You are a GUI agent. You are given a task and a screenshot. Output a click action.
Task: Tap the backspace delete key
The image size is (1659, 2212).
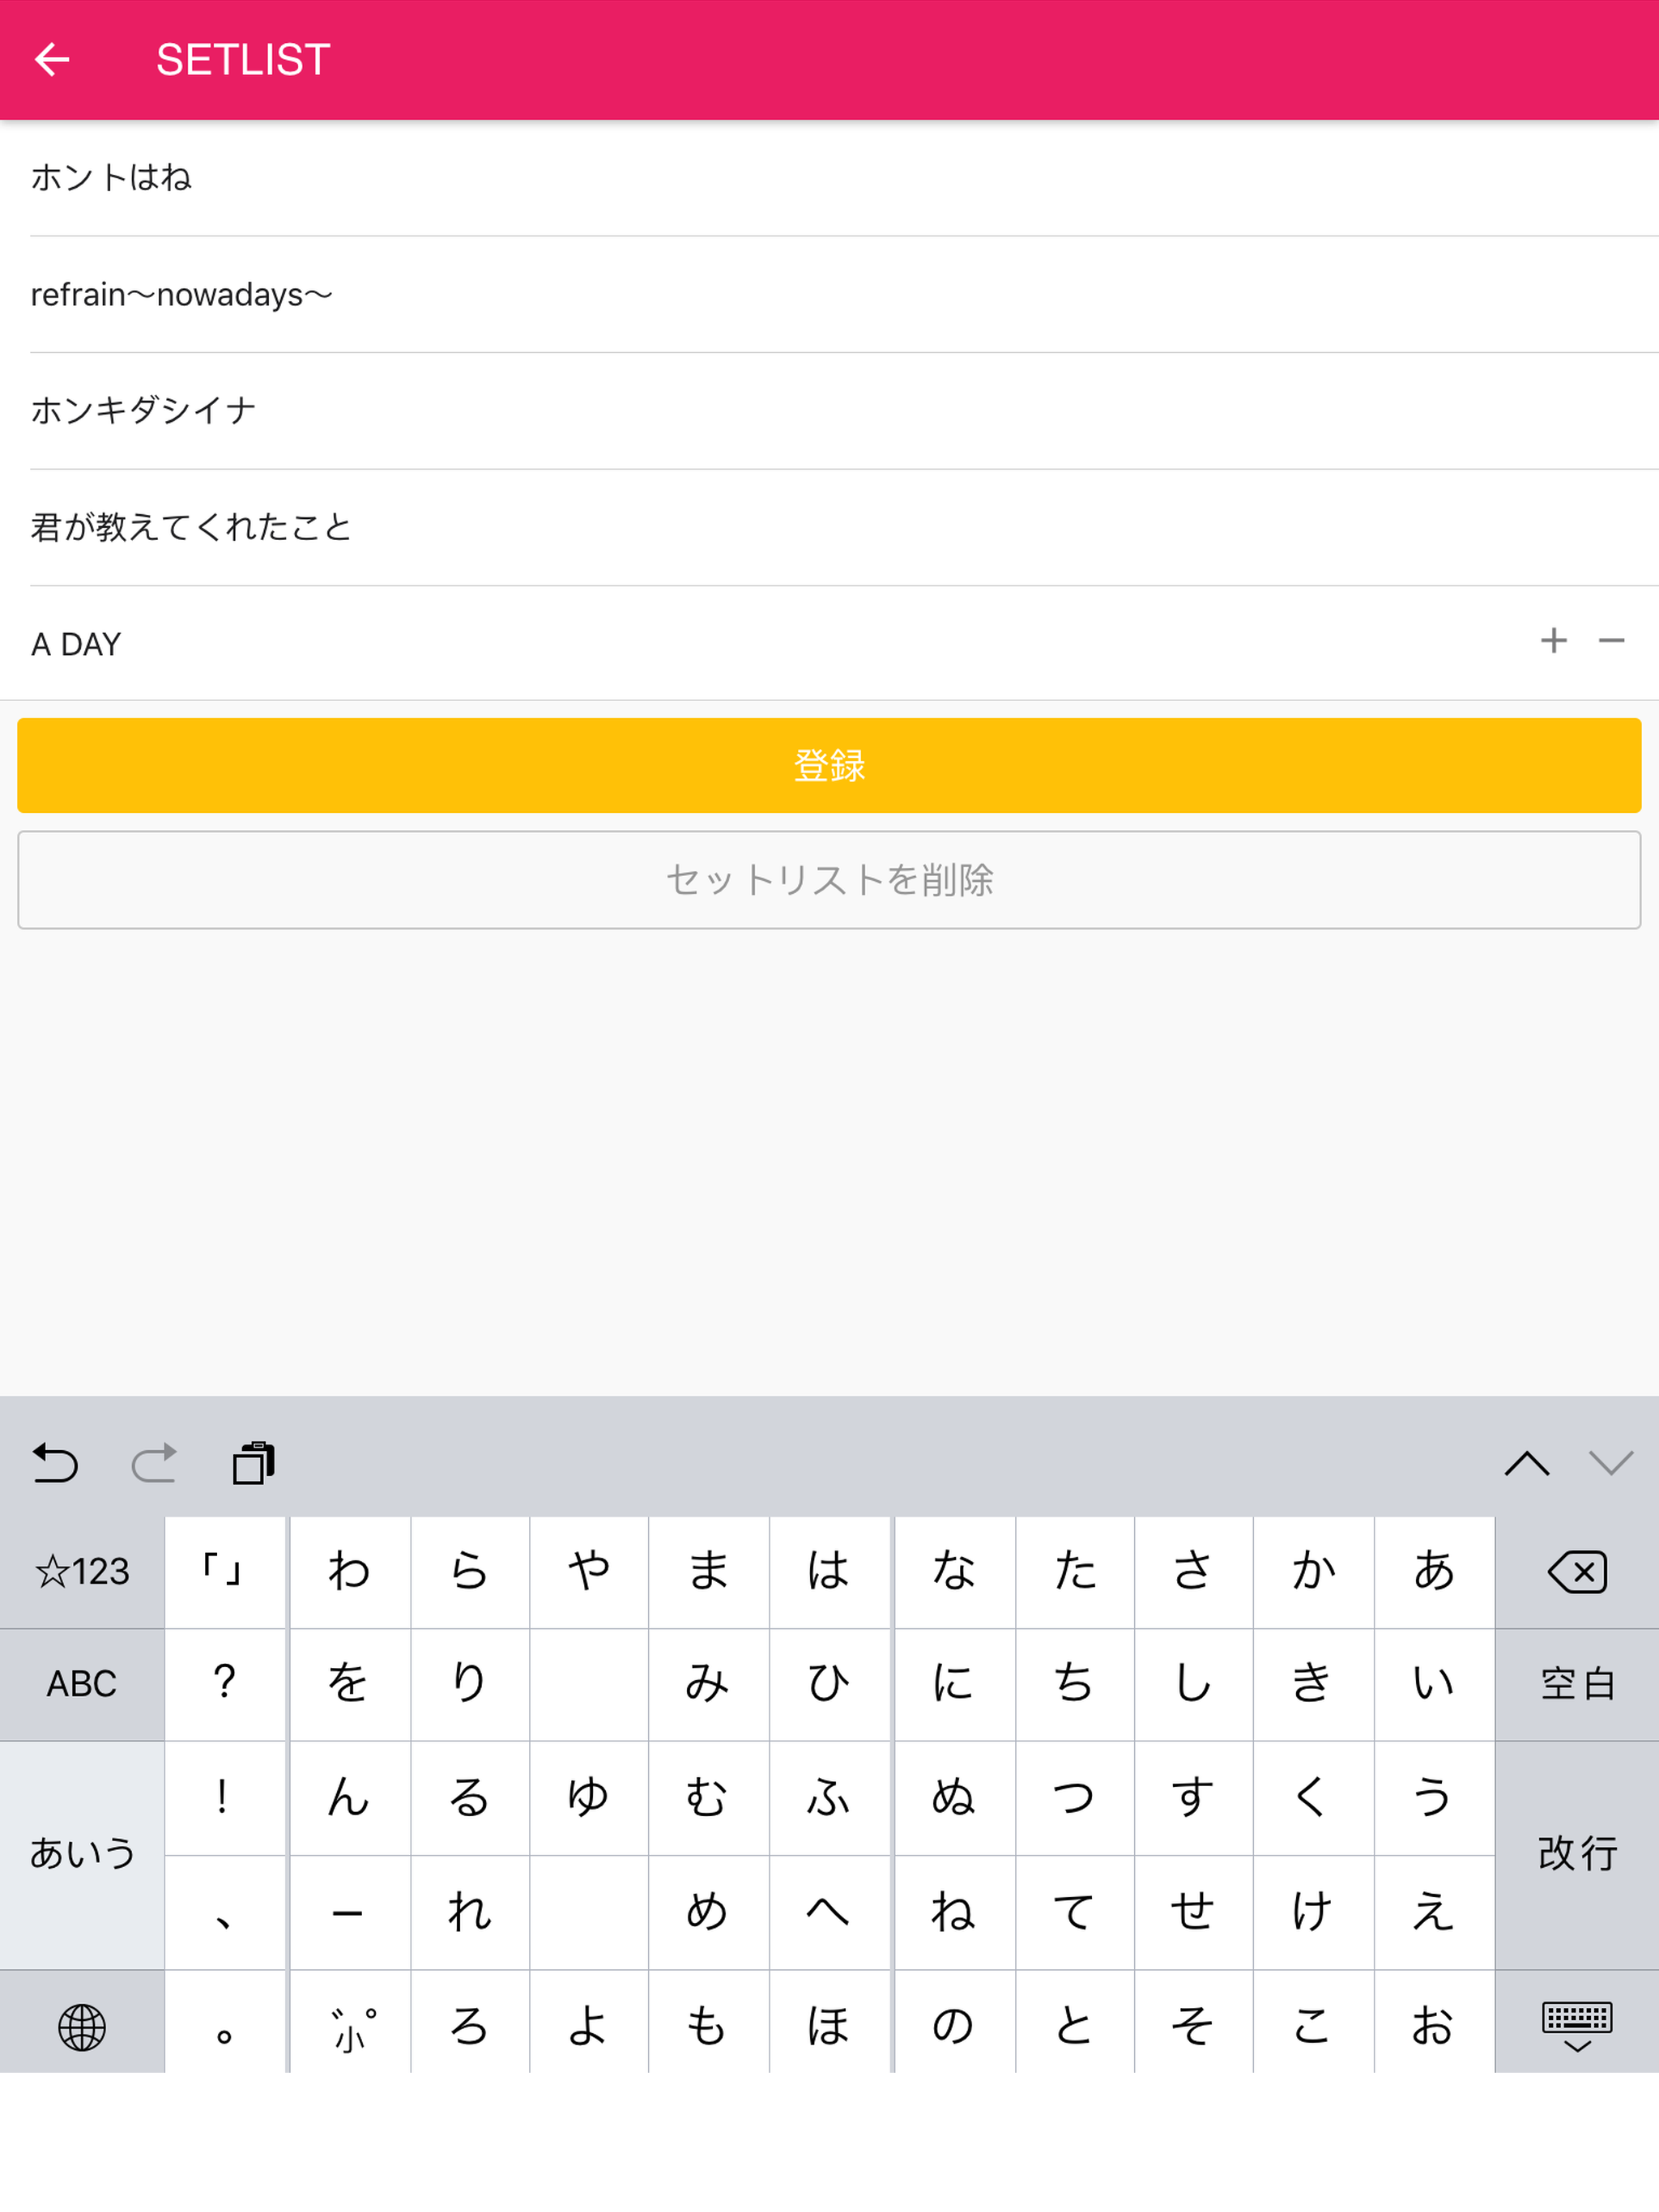tap(1577, 1572)
